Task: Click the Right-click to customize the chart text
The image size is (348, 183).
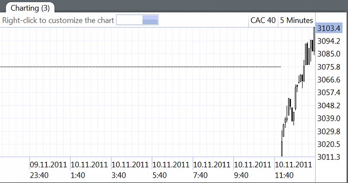Action: pyautogui.click(x=58, y=20)
